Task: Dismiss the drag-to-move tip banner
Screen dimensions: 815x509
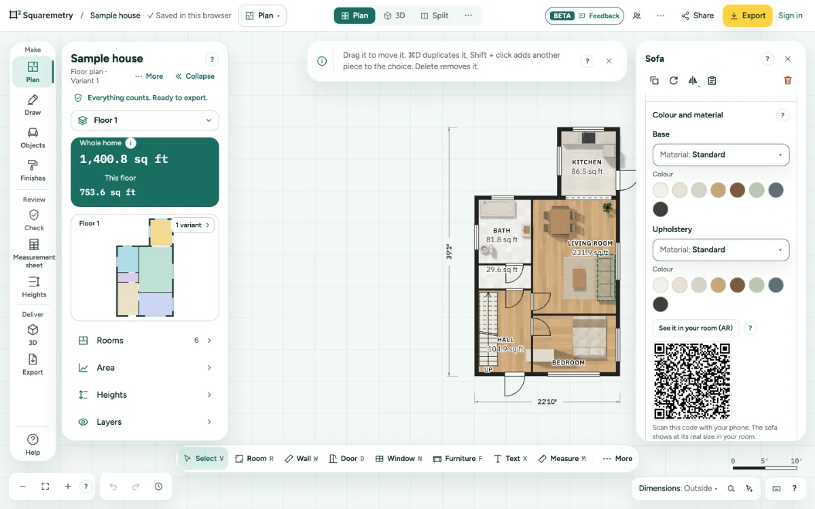Action: 609,61
